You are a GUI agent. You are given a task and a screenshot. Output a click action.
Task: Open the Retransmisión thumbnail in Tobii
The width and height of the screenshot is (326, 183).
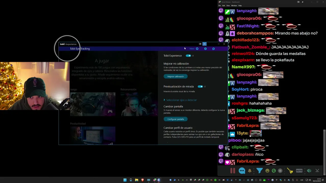click(139, 104)
